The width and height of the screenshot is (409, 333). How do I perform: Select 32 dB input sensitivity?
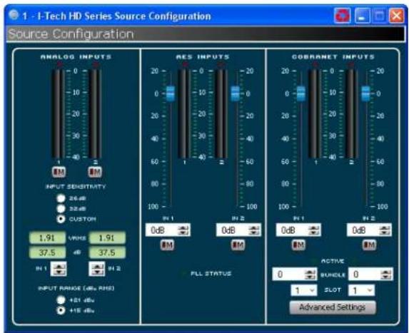point(61,209)
